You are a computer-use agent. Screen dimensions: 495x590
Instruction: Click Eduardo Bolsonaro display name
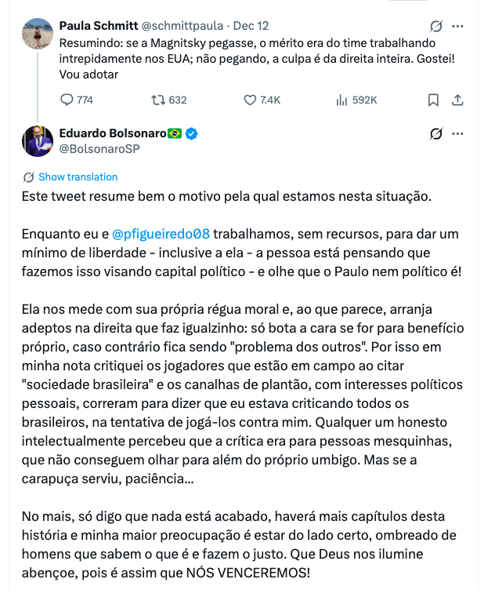pyautogui.click(x=112, y=133)
